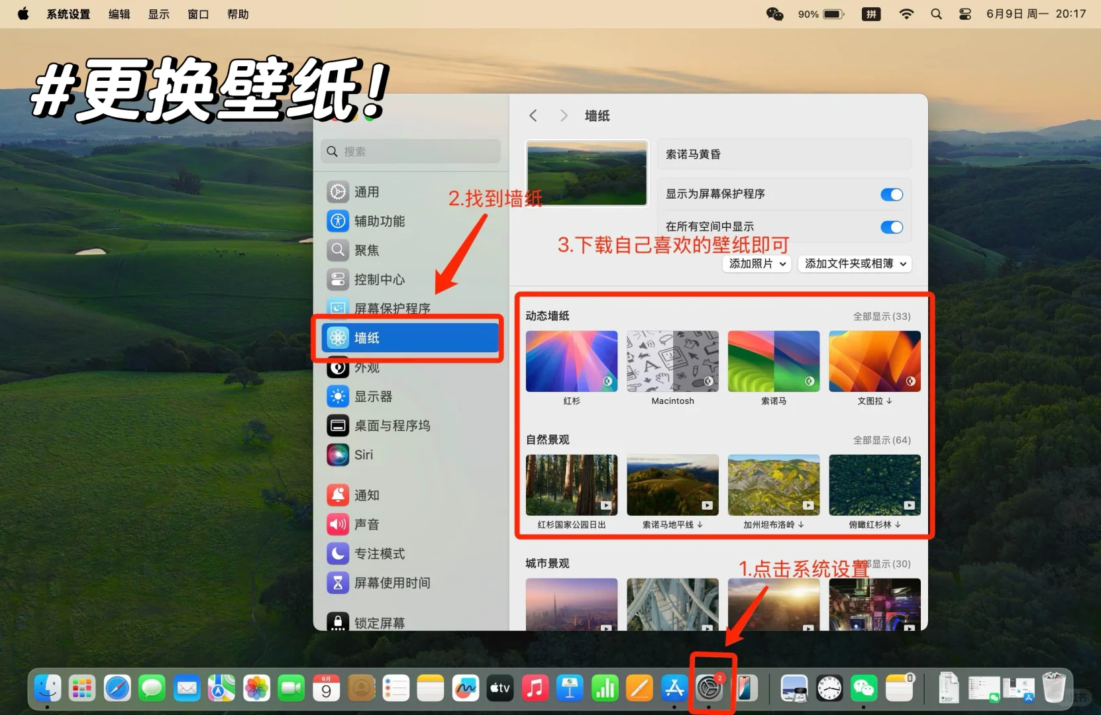Open 控制中心 settings in sidebar
The height and width of the screenshot is (715, 1101).
379,279
